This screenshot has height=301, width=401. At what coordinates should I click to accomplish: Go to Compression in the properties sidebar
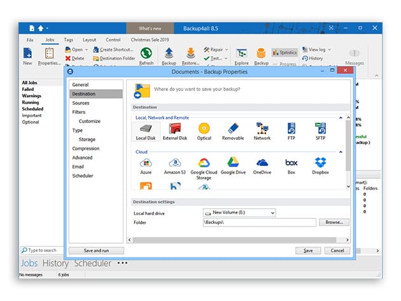86,148
